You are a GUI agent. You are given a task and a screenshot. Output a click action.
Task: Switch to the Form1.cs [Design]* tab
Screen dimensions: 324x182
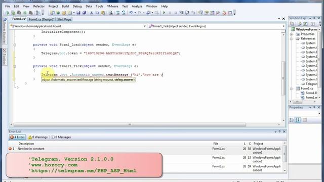pos(42,19)
